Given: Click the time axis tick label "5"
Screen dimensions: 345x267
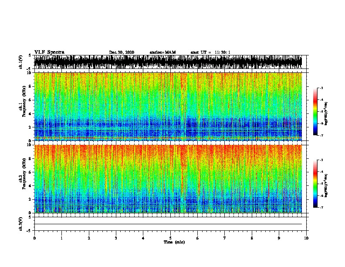Looking at the screenshot, I should tap(170, 238).
